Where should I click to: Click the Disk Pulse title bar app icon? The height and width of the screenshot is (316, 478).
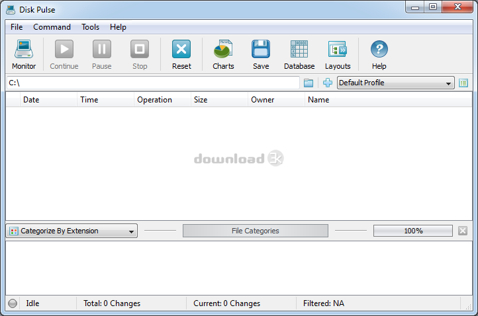[x=11, y=10]
